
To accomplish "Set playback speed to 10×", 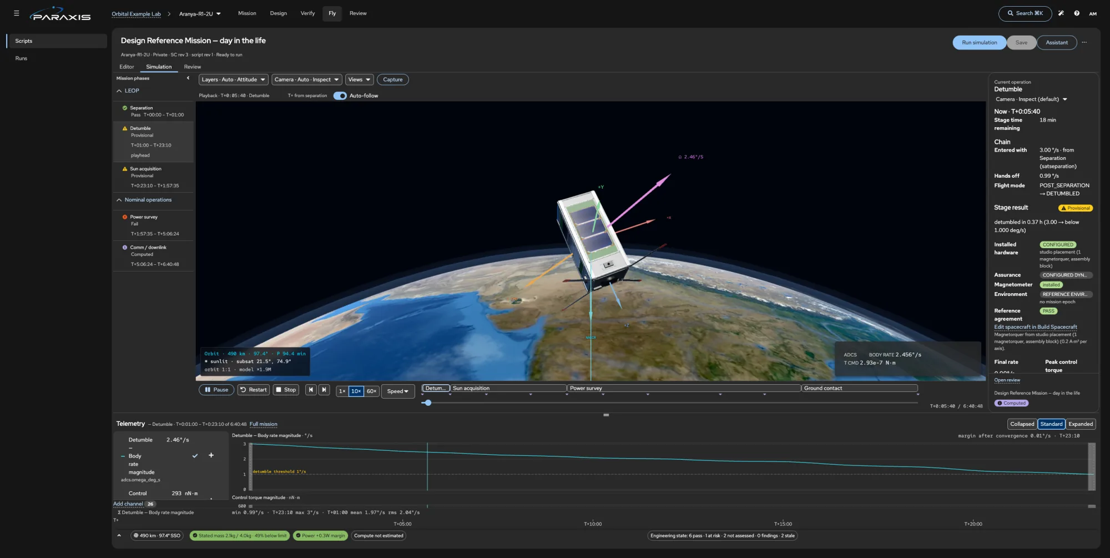I will pyautogui.click(x=356, y=391).
